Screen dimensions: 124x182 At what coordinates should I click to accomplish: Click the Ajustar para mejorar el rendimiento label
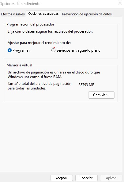39,43
